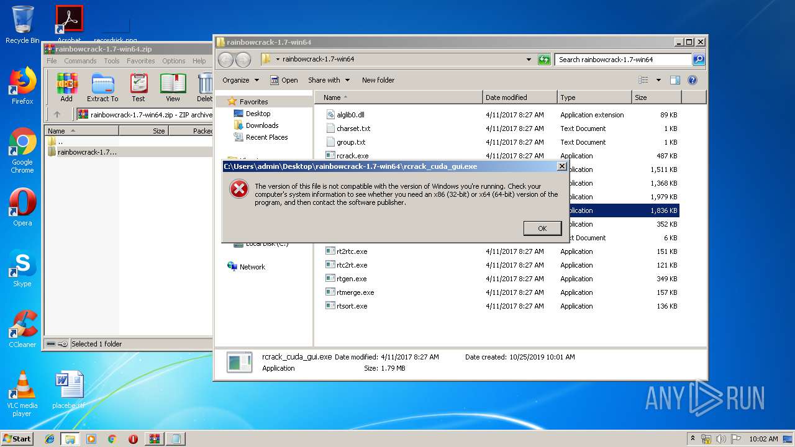Click WinRAR up-one-level arrow button
The width and height of the screenshot is (795, 447).
tap(57, 114)
